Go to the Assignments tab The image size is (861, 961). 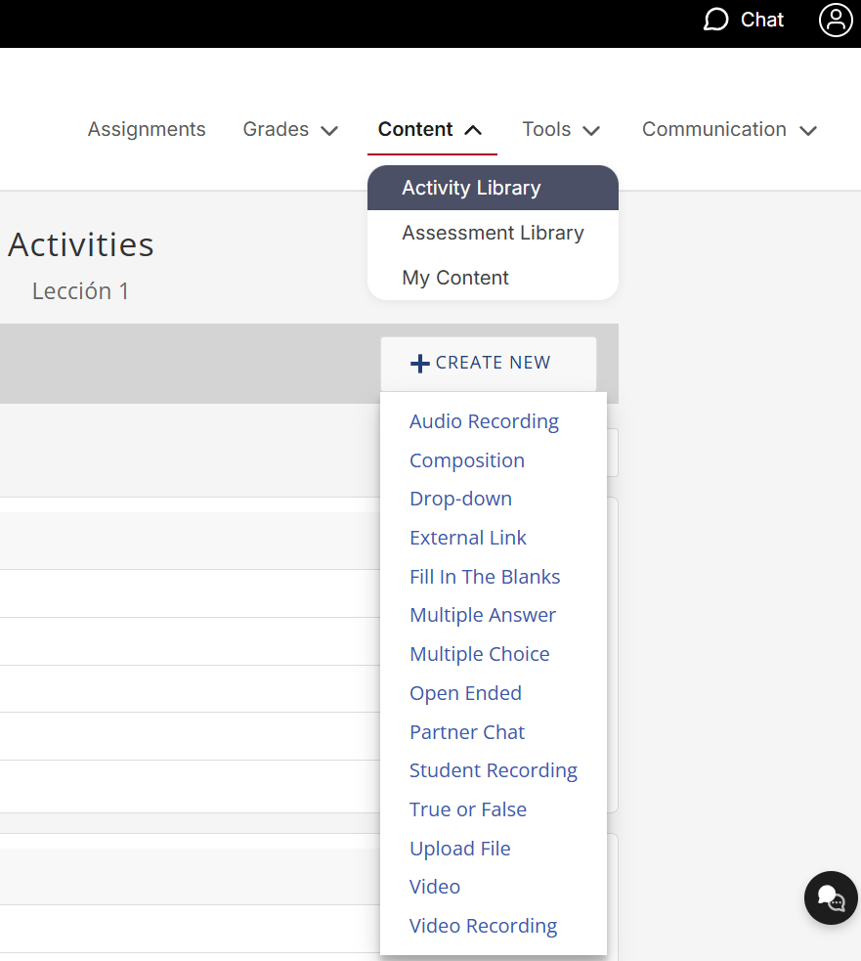tap(147, 129)
